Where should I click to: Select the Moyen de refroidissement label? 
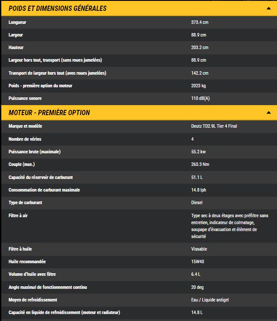pos(33,300)
